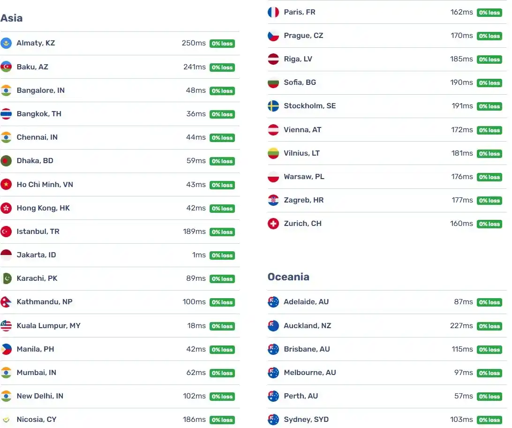Select the Ho Chi Minh, VN row label

(x=45, y=184)
